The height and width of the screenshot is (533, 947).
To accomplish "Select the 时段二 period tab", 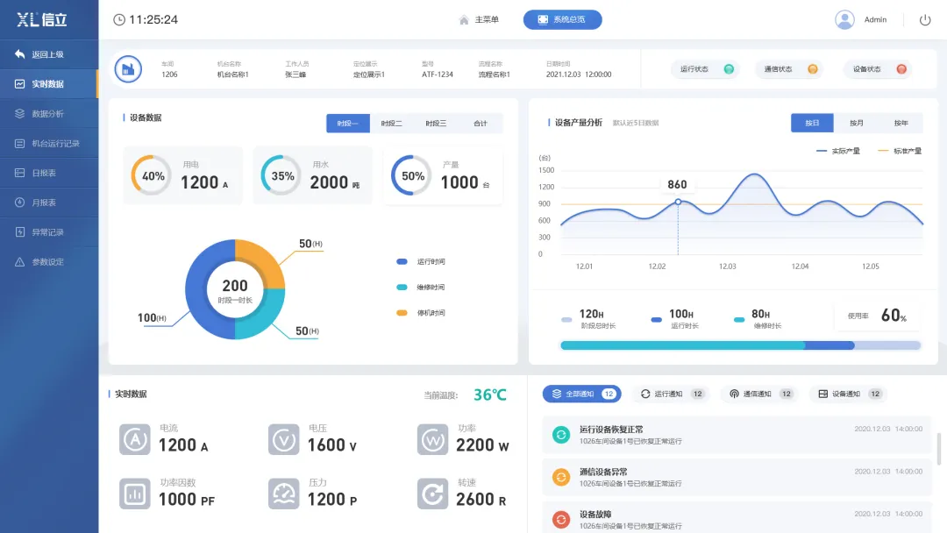I will tap(392, 124).
